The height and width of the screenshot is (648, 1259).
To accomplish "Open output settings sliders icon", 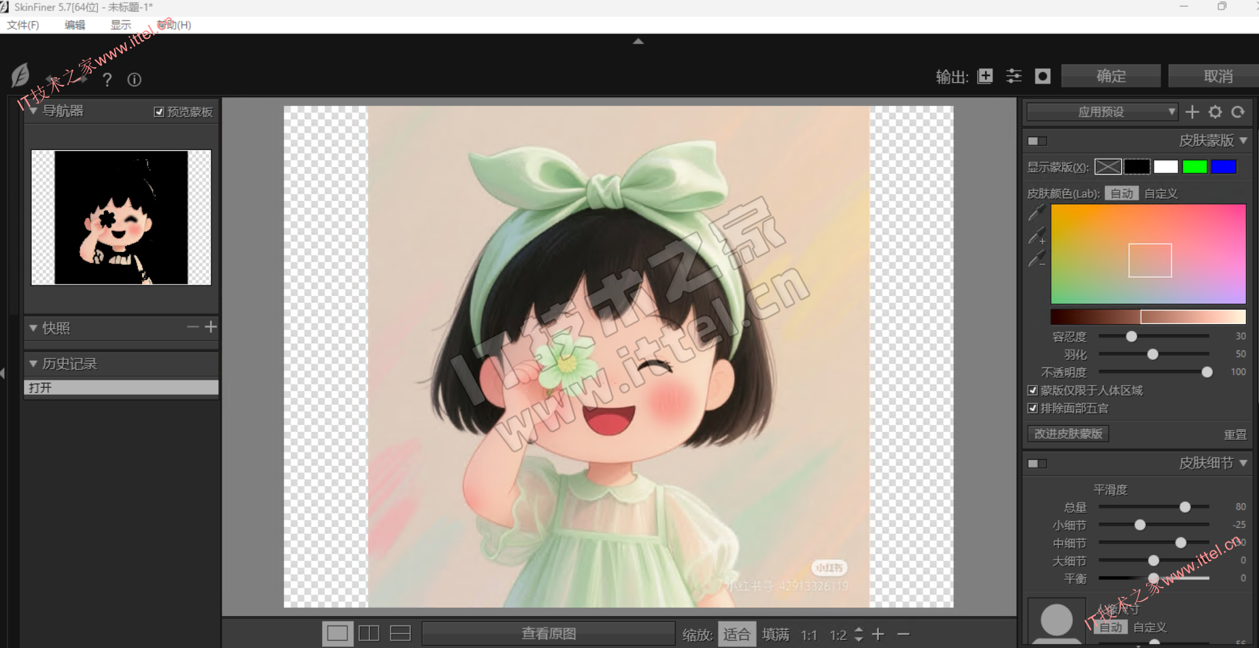I will coord(1014,76).
